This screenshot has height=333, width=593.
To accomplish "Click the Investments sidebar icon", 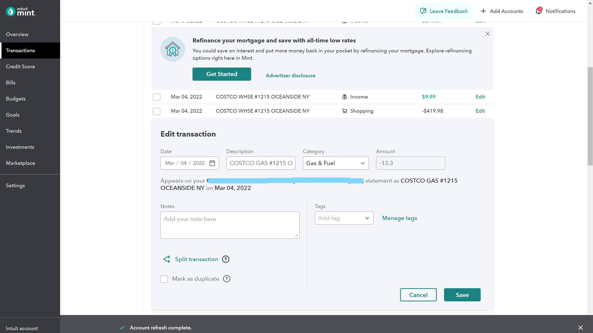I will (x=20, y=147).
